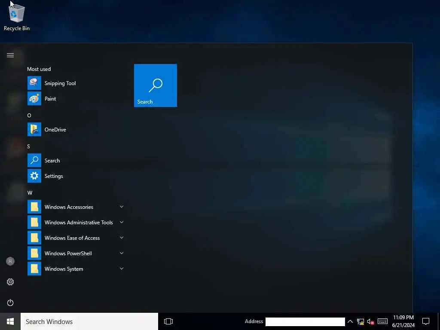
Task: Click the Windows System folder icon
Action: click(34, 269)
